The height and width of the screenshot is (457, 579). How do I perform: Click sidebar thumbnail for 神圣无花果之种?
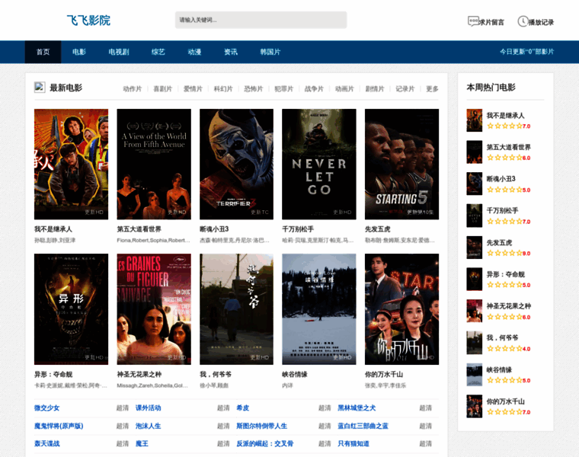point(474,311)
